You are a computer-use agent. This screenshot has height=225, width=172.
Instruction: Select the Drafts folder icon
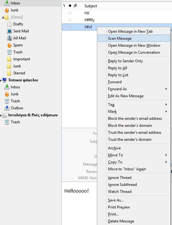click(x=9, y=24)
